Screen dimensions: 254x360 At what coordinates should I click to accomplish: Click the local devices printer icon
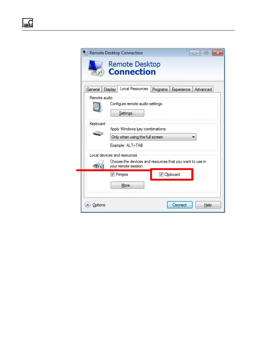pyautogui.click(x=98, y=165)
